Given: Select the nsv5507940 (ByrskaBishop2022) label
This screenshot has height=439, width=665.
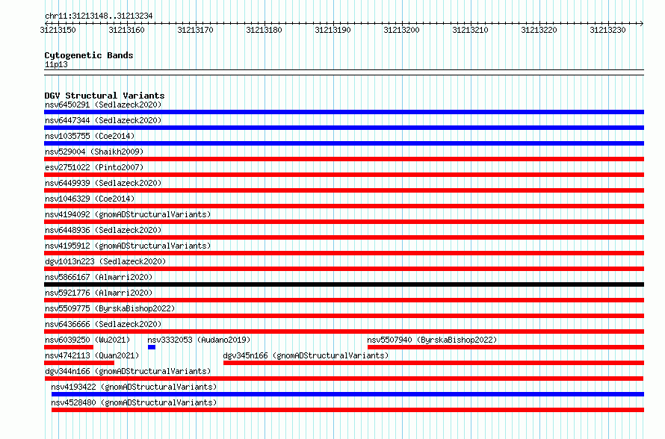Looking at the screenshot, I should pyautogui.click(x=432, y=340).
